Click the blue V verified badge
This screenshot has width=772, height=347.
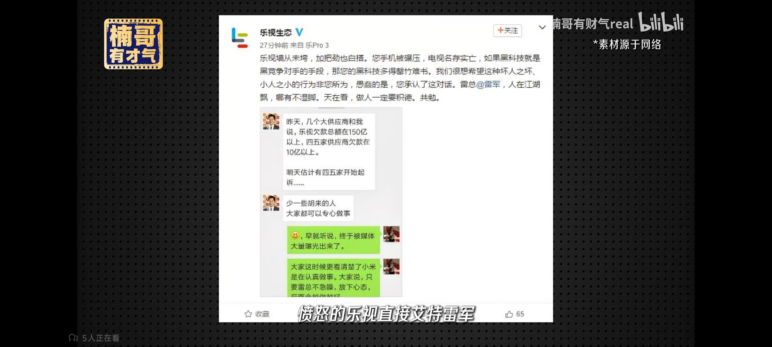(x=299, y=32)
